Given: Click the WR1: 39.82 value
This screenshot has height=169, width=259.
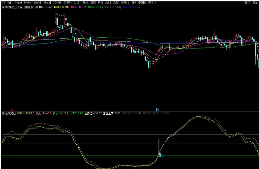Looking at the screenshot, I should [25, 113].
